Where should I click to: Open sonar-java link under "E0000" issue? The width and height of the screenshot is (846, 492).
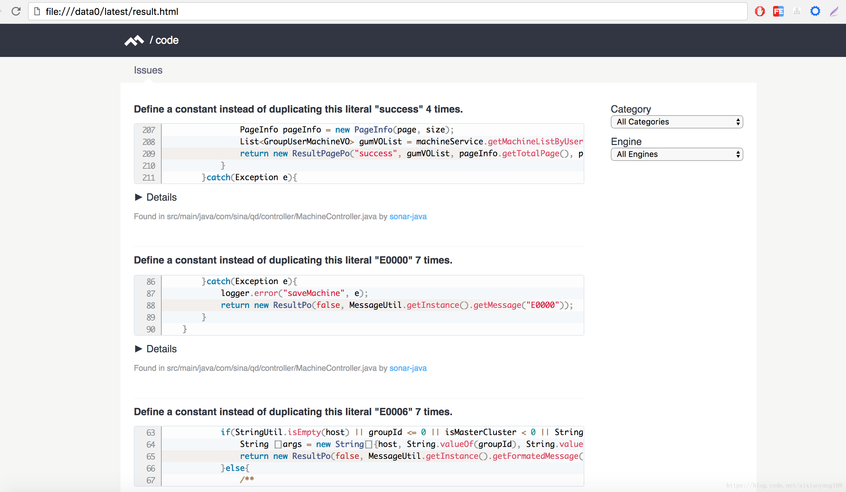408,368
